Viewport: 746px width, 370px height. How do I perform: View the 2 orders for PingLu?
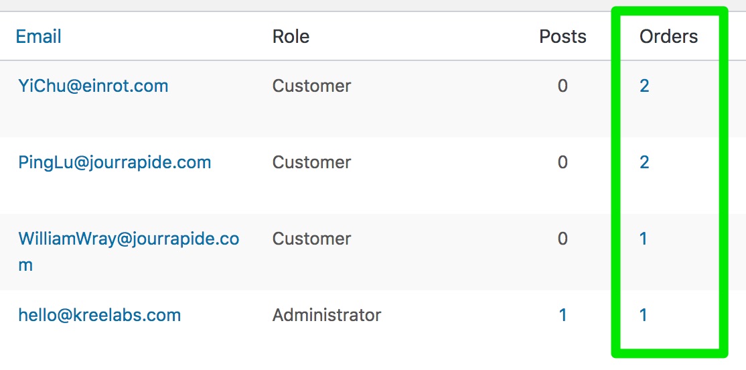coord(644,162)
